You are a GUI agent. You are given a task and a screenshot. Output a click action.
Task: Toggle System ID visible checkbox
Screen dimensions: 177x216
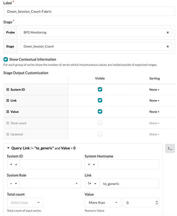[x=100, y=89]
